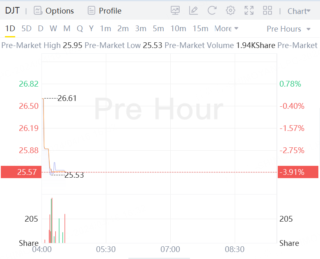Expand the Chart type dropdown
320x259 pixels.
coord(299,11)
